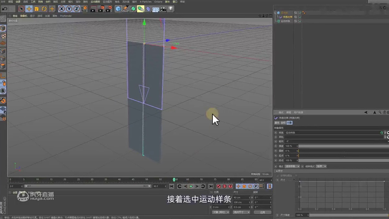
Task: Toggle Y axis lock
Action: 69,9
